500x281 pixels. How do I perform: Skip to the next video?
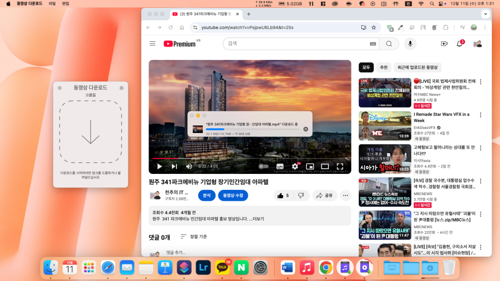(174, 166)
